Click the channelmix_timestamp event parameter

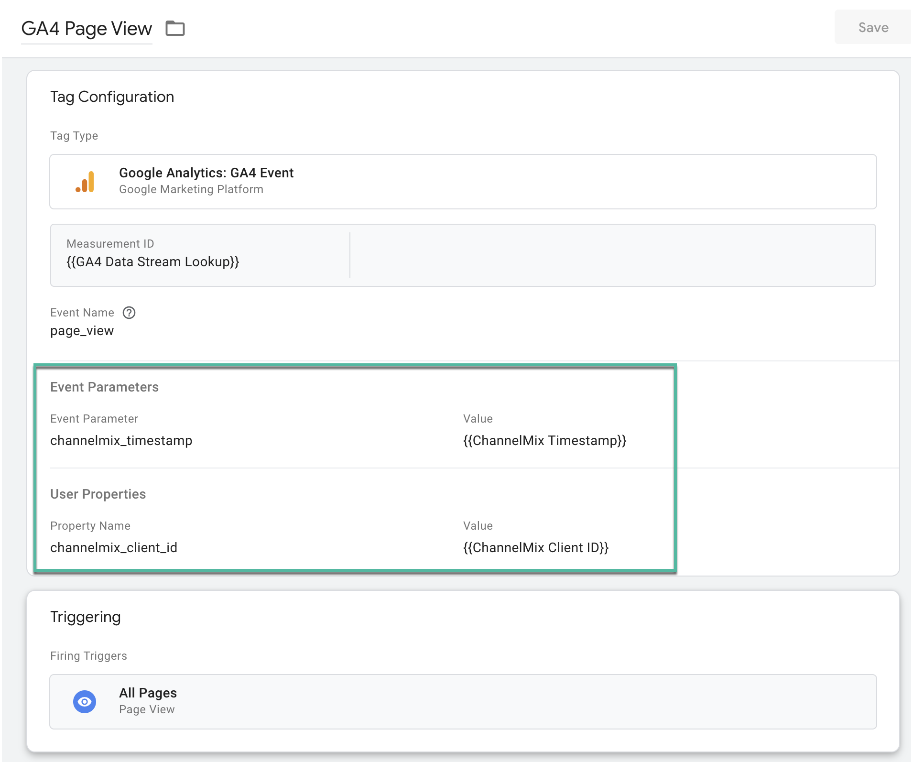coord(121,441)
